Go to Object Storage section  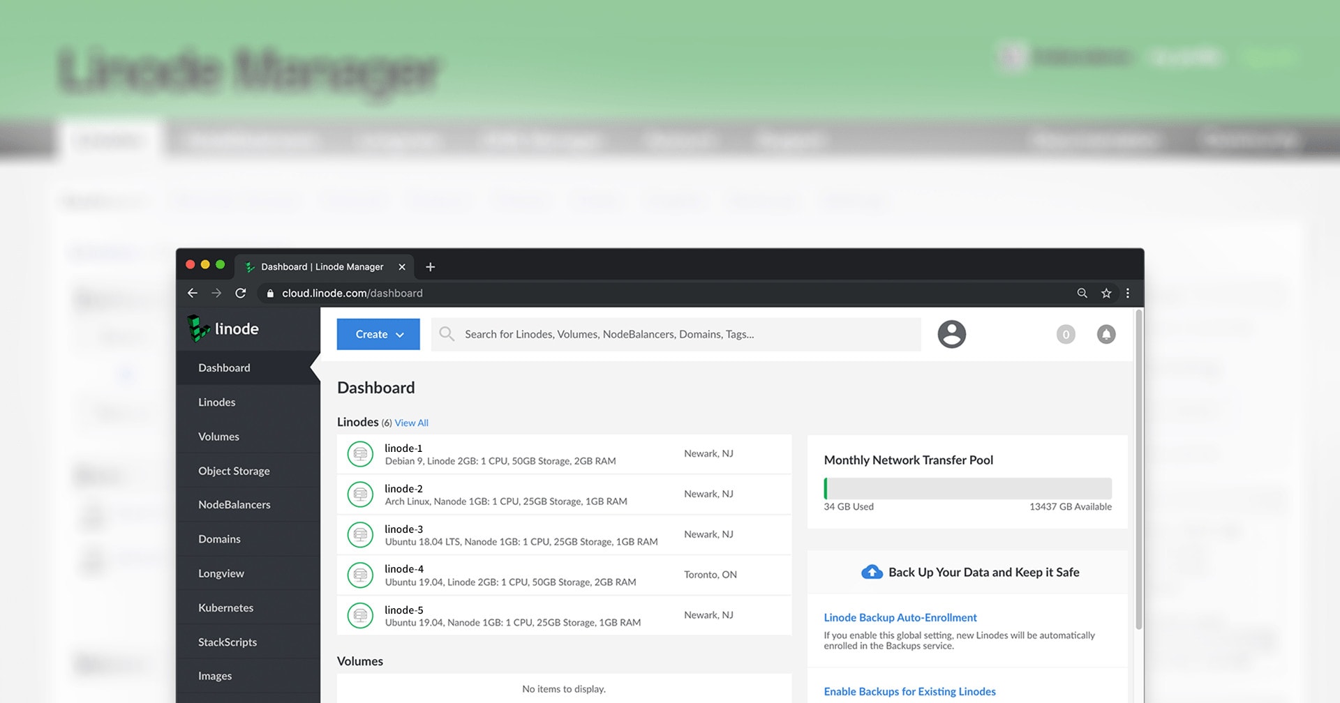click(234, 471)
